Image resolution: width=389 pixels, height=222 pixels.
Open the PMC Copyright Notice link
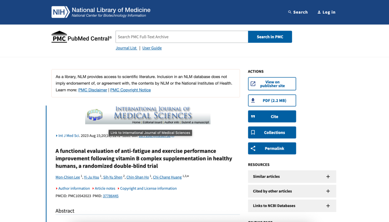130,90
